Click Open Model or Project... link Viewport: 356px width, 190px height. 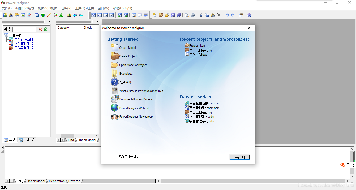134,65
